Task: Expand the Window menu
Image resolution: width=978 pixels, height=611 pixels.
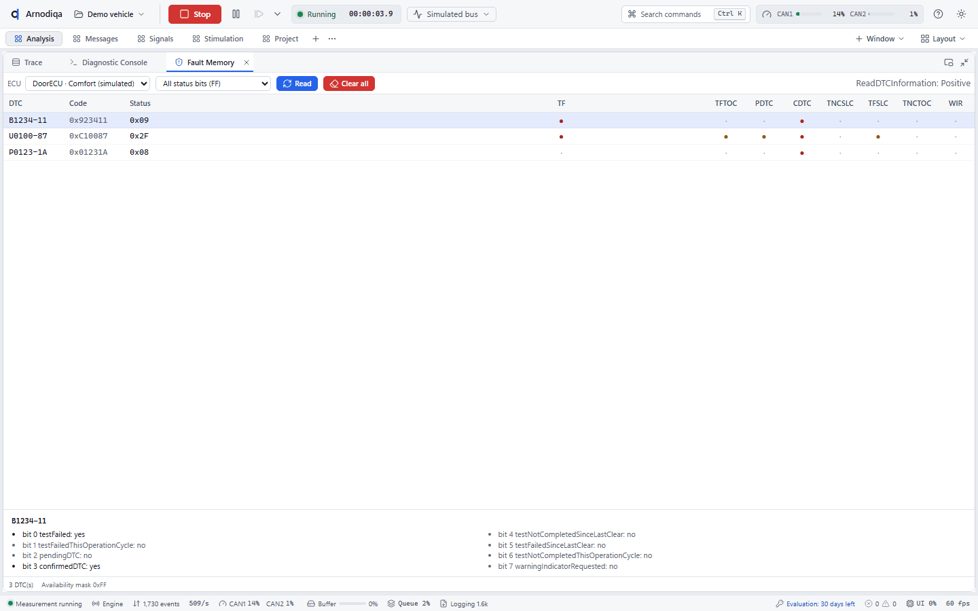Action: click(880, 39)
